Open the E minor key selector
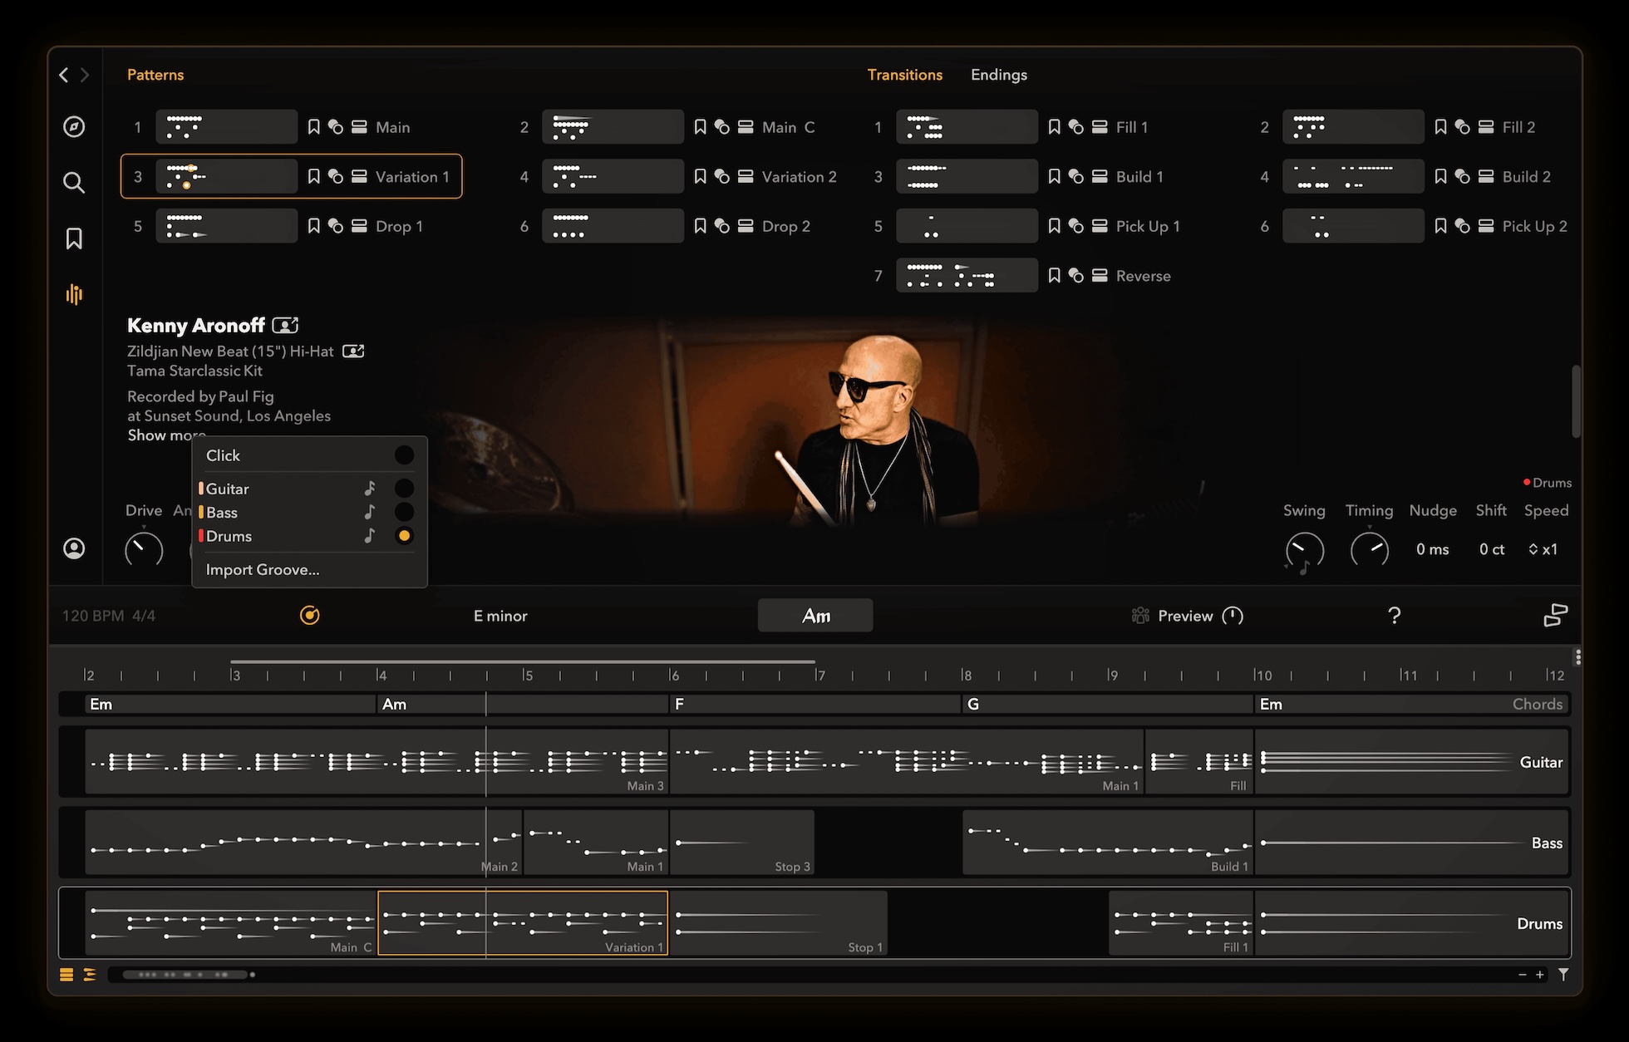The height and width of the screenshot is (1042, 1629). (x=500, y=616)
